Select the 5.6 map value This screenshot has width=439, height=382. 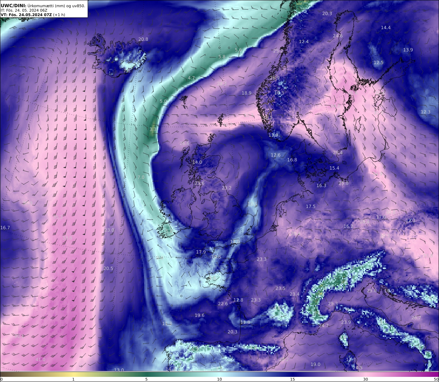pos(238,50)
